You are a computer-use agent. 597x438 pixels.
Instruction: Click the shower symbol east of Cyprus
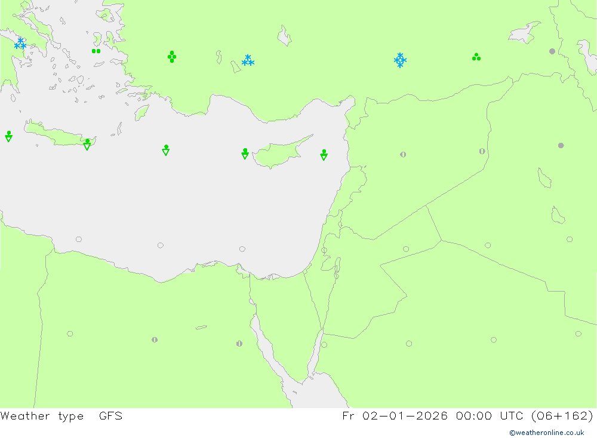324,155
